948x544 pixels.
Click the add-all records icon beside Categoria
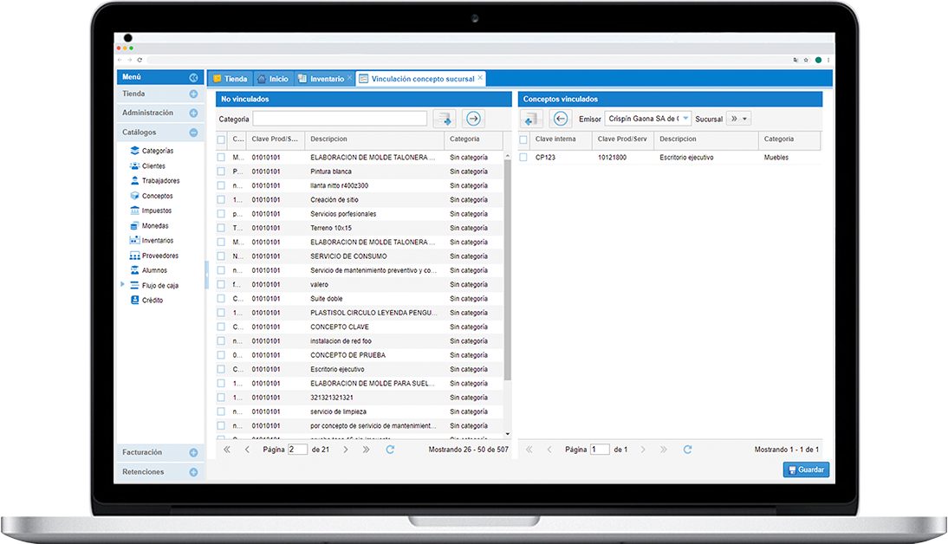pyautogui.click(x=445, y=119)
